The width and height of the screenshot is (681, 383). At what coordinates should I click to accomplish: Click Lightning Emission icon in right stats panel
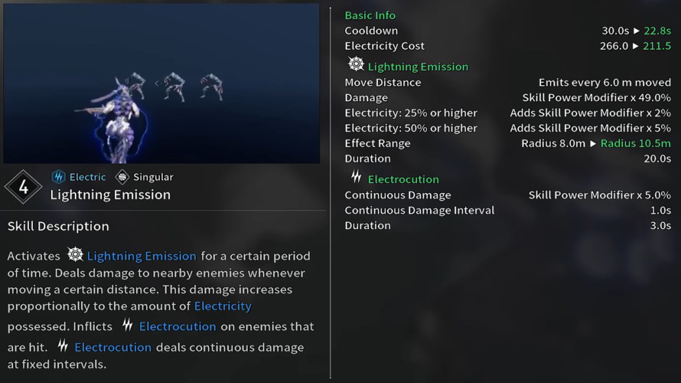[356, 65]
